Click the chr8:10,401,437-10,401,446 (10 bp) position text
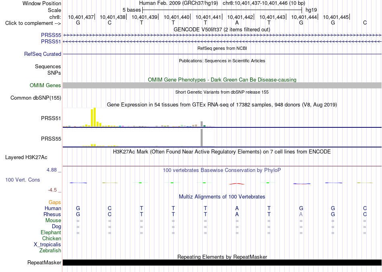Viewport: 382px width, 272px height. (264, 3)
